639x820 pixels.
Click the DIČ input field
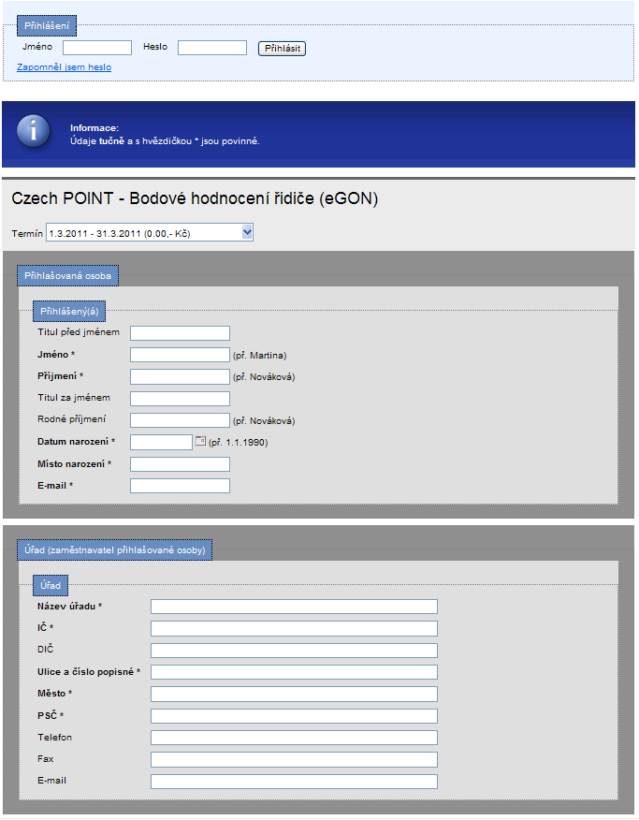(x=294, y=651)
